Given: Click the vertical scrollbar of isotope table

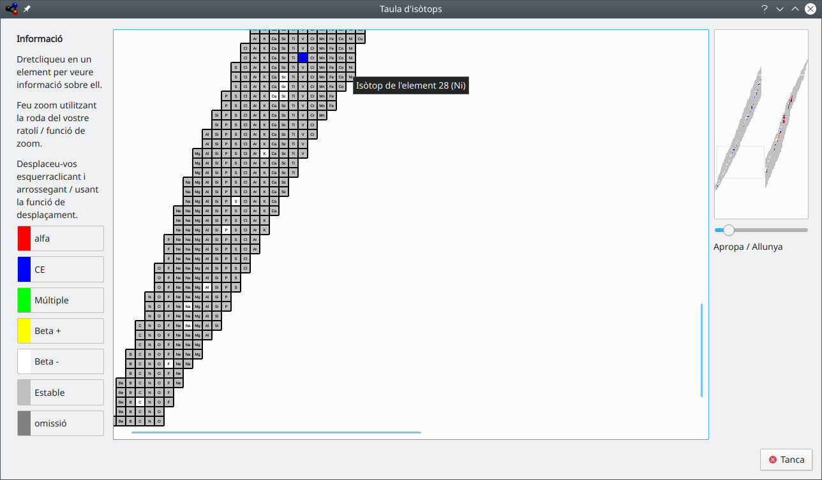Looking at the screenshot, I should point(702,350).
